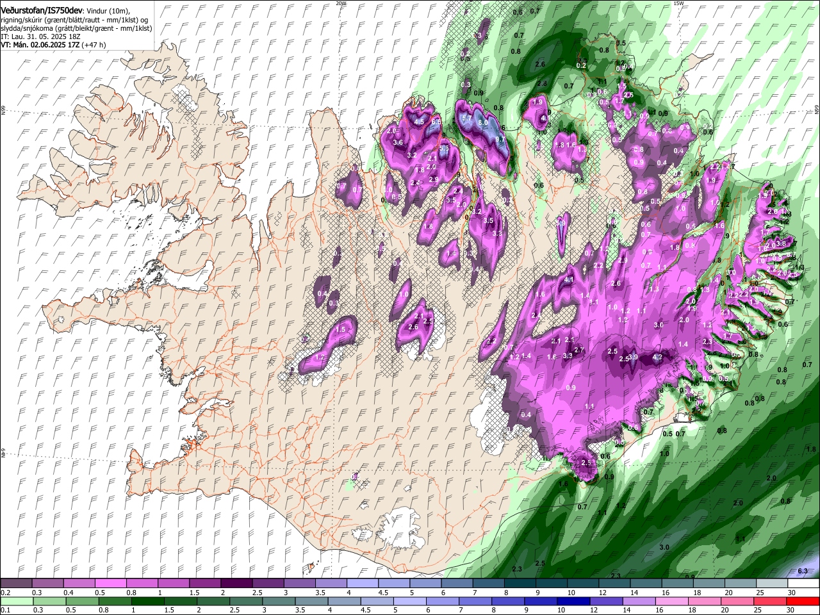Viewport: 820px width, 615px height.
Task: Click the grey-green 16 swatch in top legend row
Action: [676, 584]
